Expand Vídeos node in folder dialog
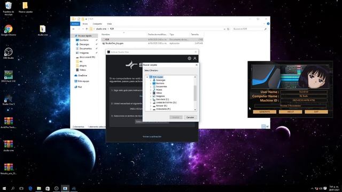The image size is (342, 192). coord(151,93)
